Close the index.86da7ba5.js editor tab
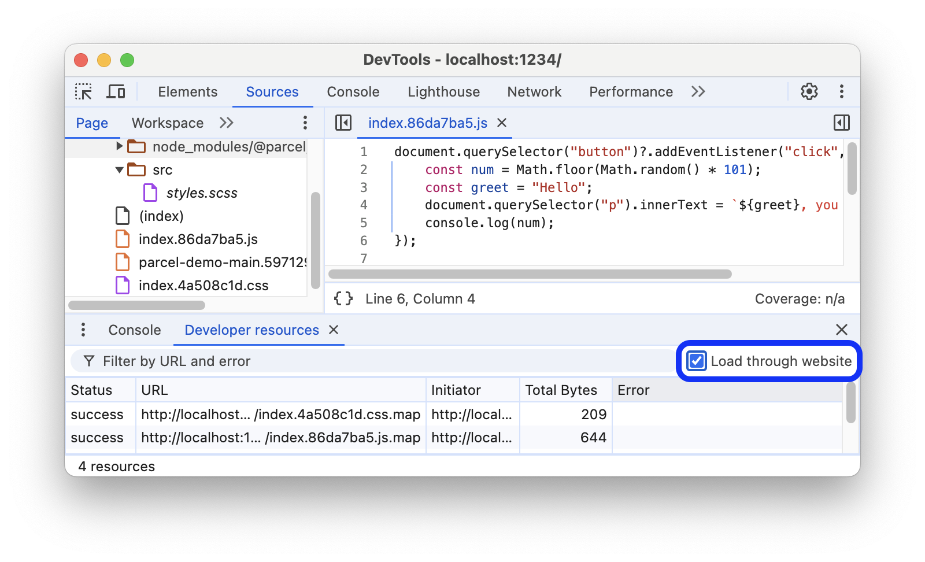Viewport: 925px width, 562px height. [501, 123]
